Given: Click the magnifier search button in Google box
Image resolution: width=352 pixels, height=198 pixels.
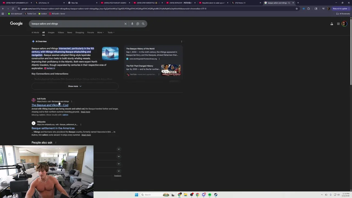Looking at the screenshot, I should point(143,24).
